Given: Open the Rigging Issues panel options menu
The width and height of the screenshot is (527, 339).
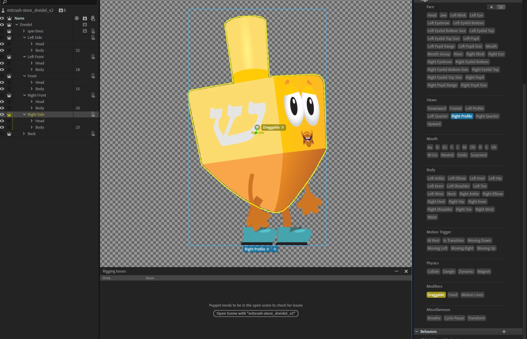Looking at the screenshot, I should click(x=397, y=271).
